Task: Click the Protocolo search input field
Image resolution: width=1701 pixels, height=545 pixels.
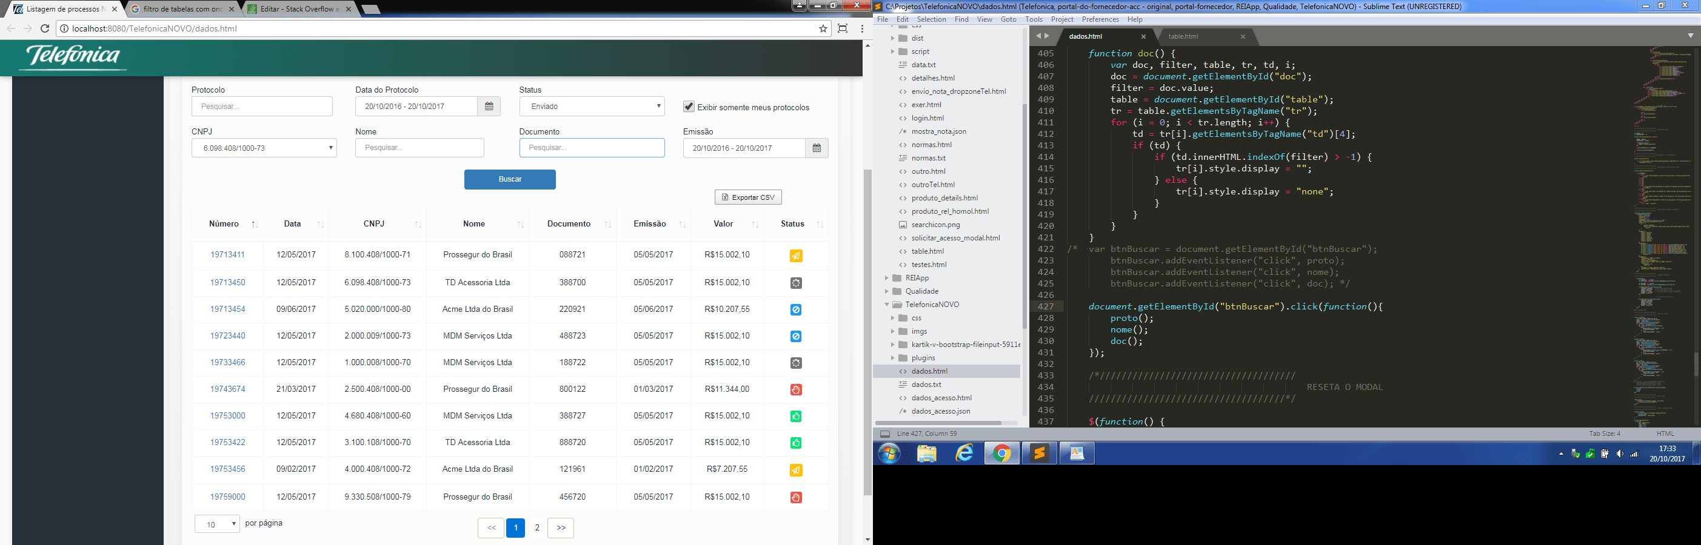Action: [x=262, y=106]
